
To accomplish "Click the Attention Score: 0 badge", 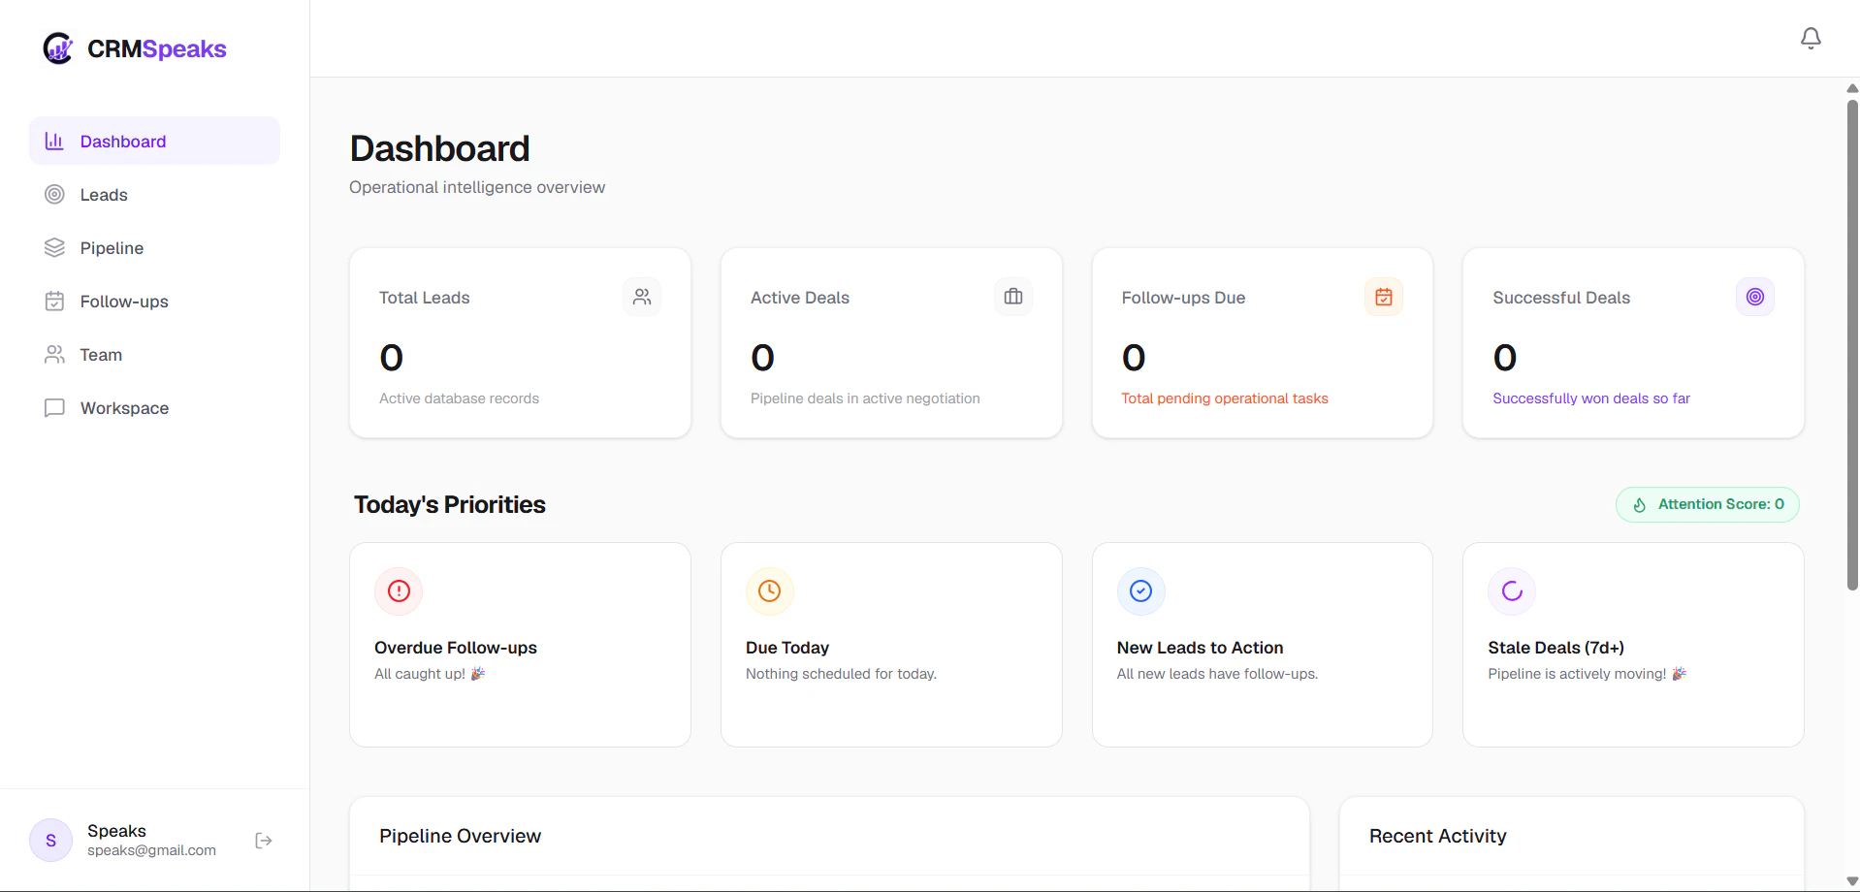I will coord(1708,505).
